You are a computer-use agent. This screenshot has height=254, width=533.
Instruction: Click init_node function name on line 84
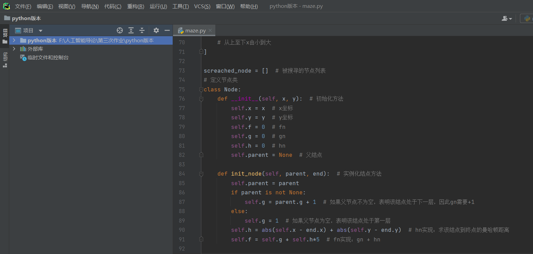click(246, 174)
